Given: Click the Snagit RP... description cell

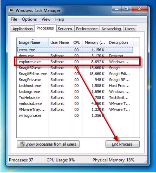Looking at the screenshot, I should pyautogui.click(x=119, y=80).
